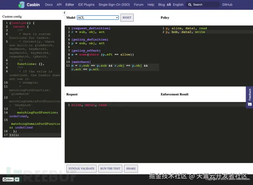Open IDE Plugins nav link
Screen dimensions: 253x185
coord(86,5)
